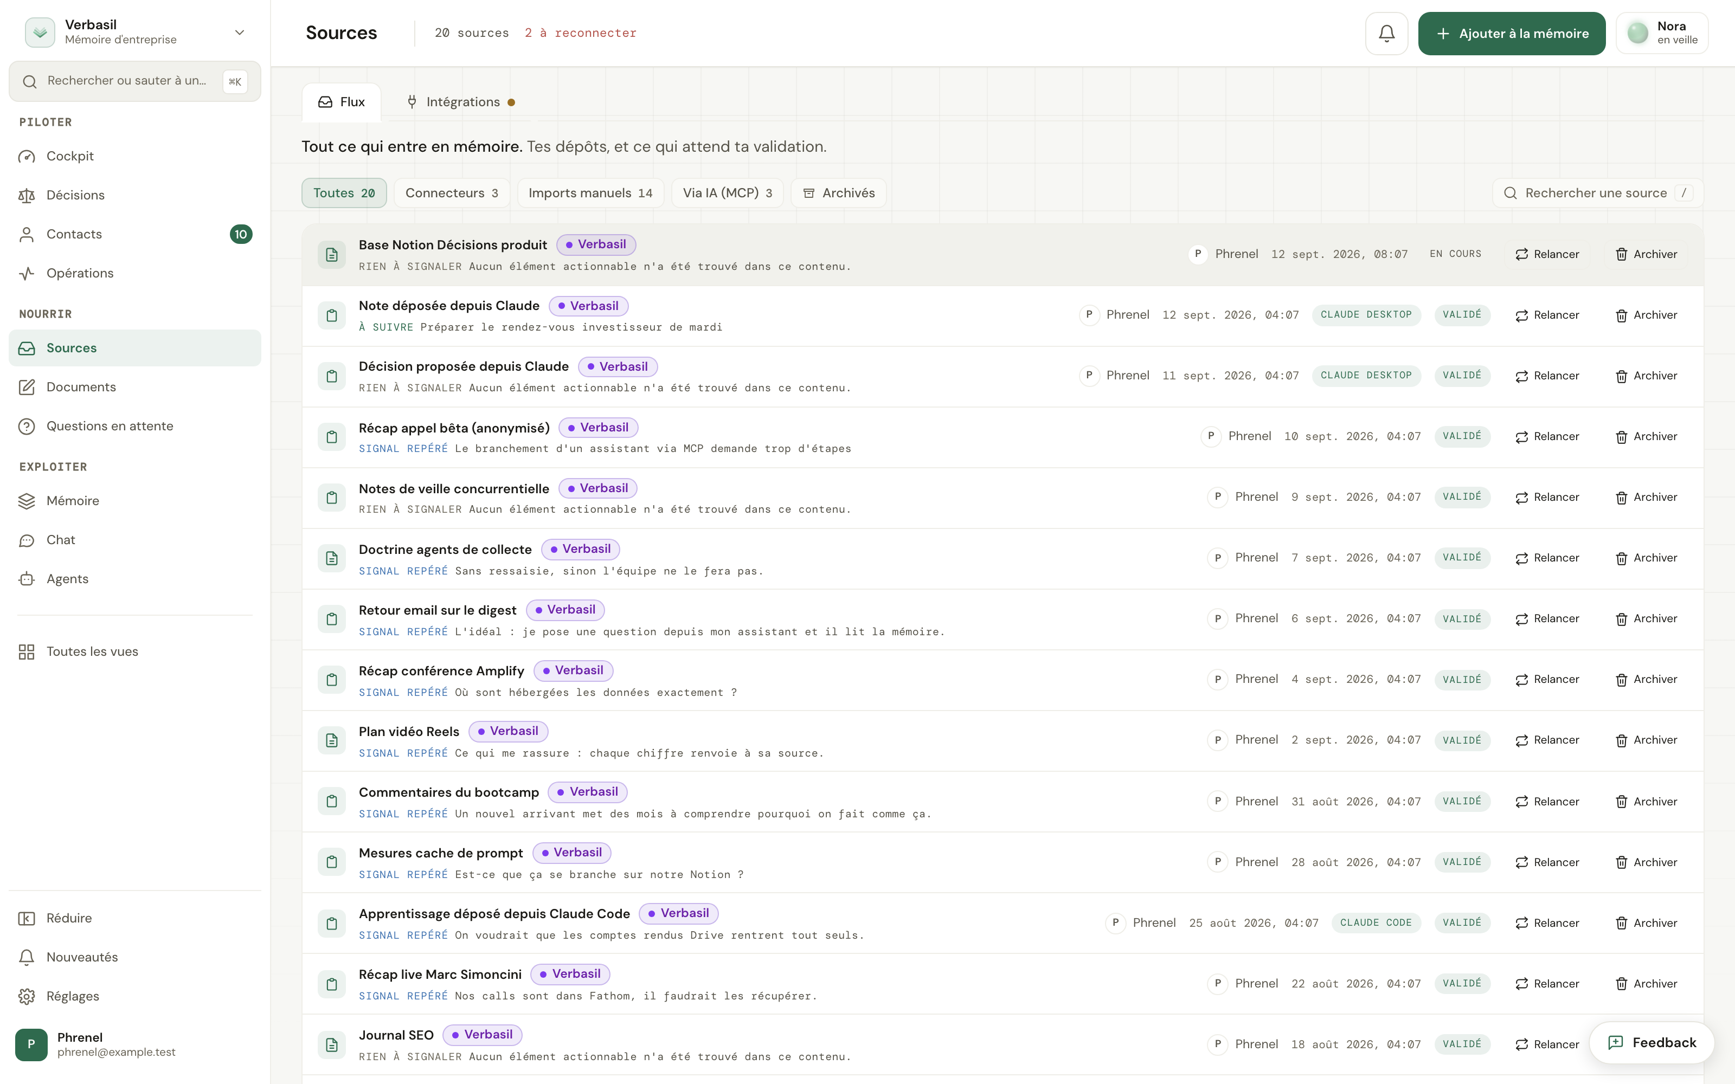
Task: Filter by Imports manuels 14
Action: pyautogui.click(x=590, y=193)
